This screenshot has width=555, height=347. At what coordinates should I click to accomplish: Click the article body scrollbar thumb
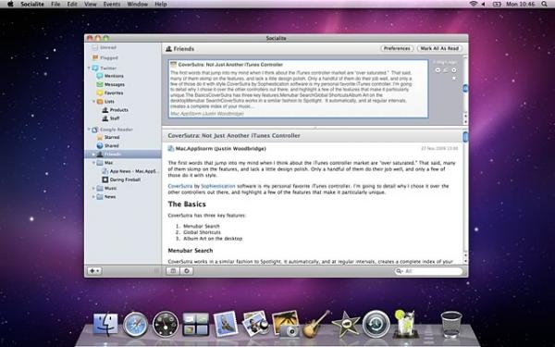click(465, 137)
